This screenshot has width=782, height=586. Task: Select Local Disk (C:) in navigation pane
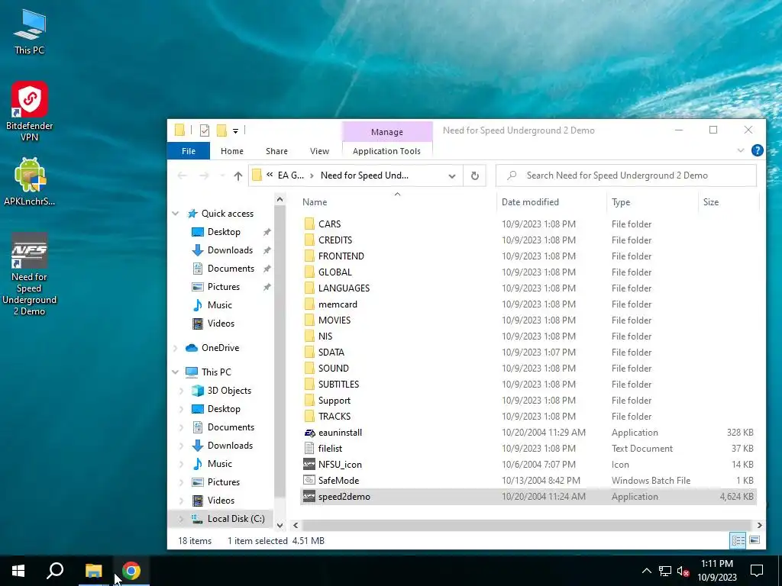[x=236, y=519]
